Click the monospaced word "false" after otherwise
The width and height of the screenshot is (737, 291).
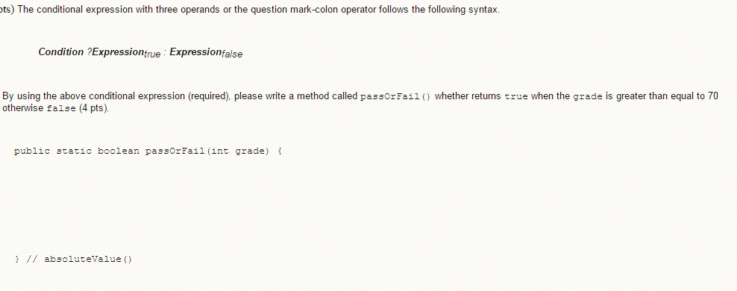pyautogui.click(x=62, y=109)
